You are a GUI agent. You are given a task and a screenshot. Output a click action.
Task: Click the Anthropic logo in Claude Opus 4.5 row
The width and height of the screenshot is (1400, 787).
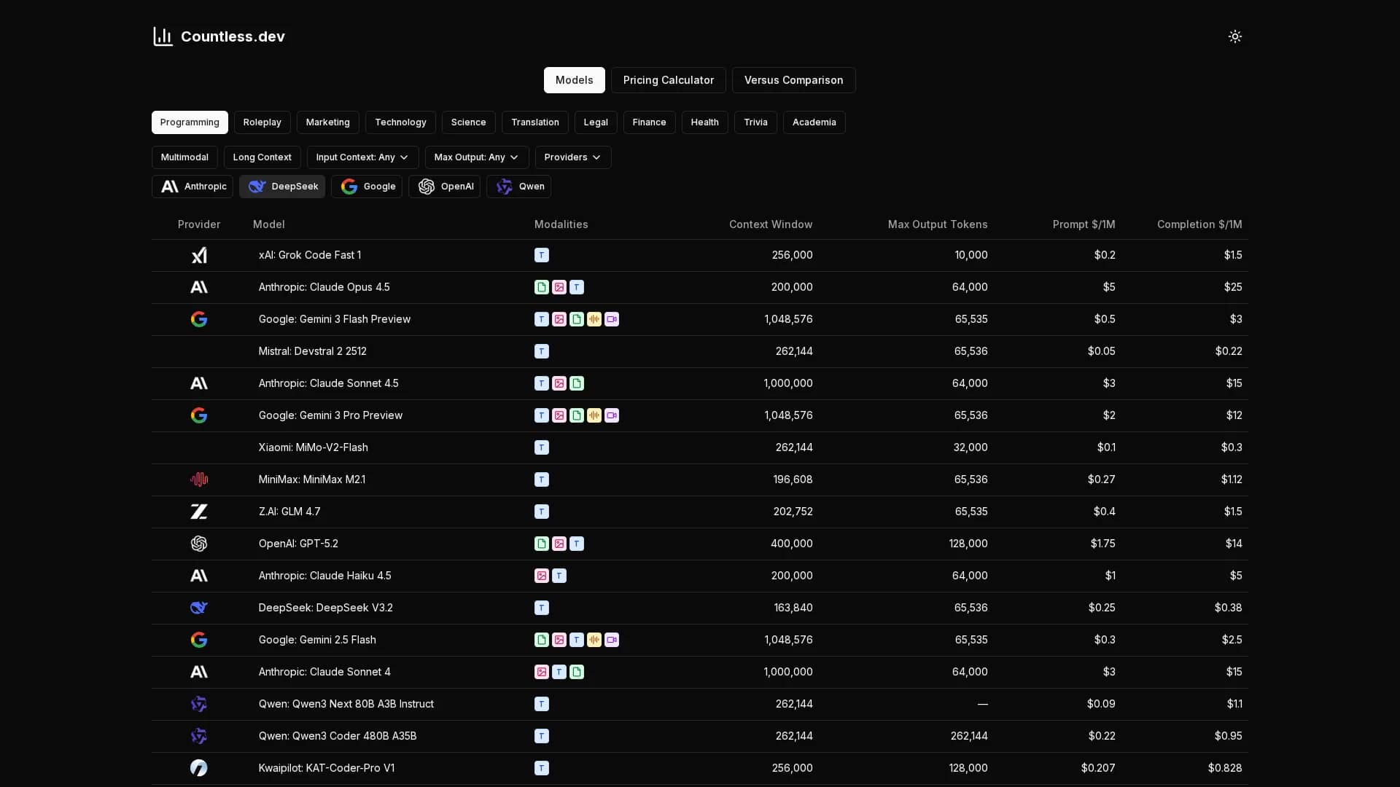[x=199, y=287]
